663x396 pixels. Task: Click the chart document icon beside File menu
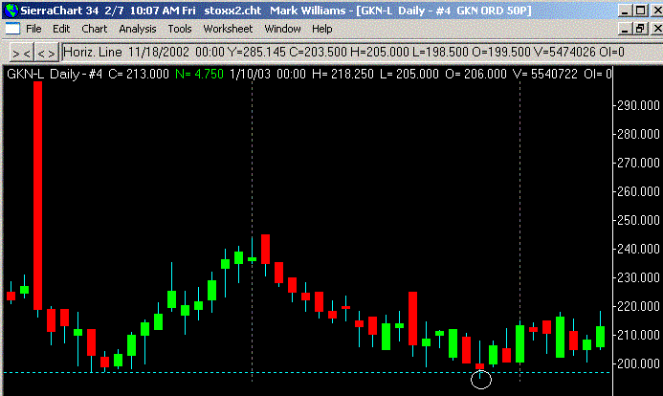(11, 29)
